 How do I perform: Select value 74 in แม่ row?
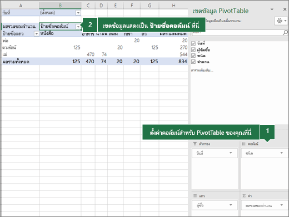point(101,54)
